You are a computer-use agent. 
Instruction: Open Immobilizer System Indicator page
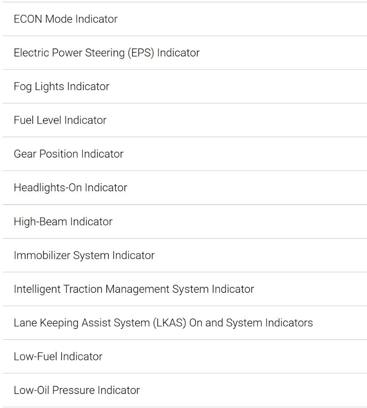[x=185, y=255]
